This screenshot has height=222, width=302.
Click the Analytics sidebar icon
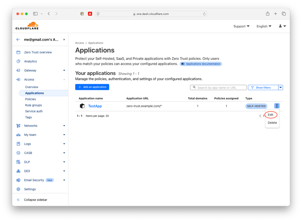(19, 62)
